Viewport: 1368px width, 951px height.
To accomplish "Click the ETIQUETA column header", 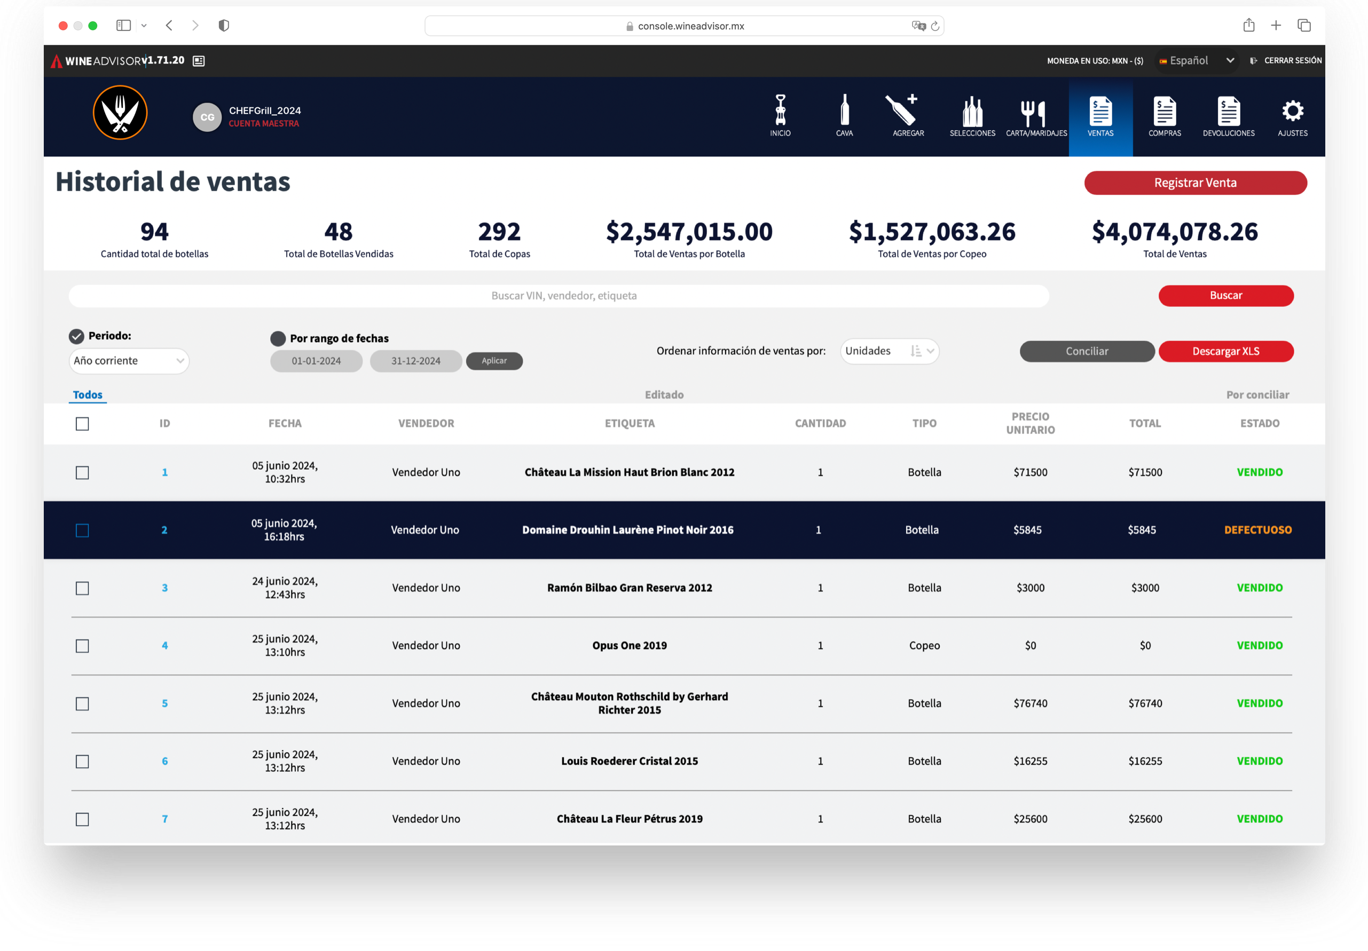I will (x=629, y=423).
